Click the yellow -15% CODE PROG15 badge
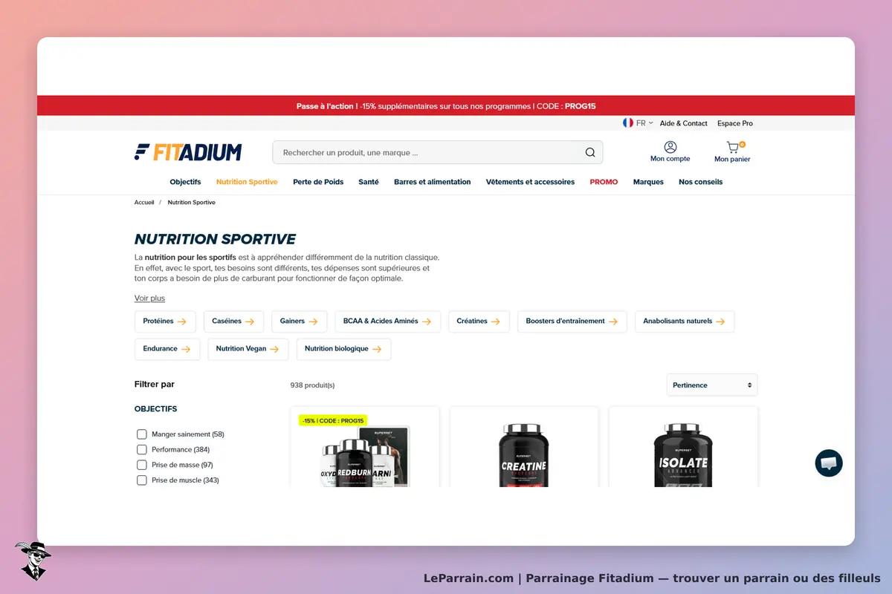892x594 pixels. tap(333, 420)
